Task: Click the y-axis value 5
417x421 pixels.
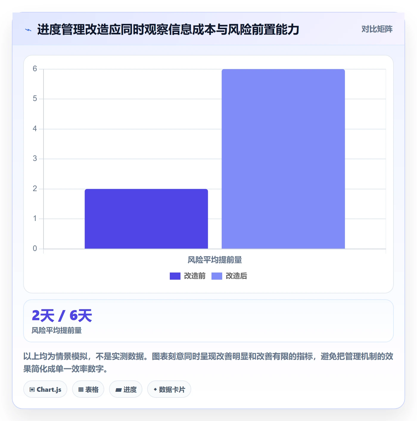Action: tap(35, 99)
